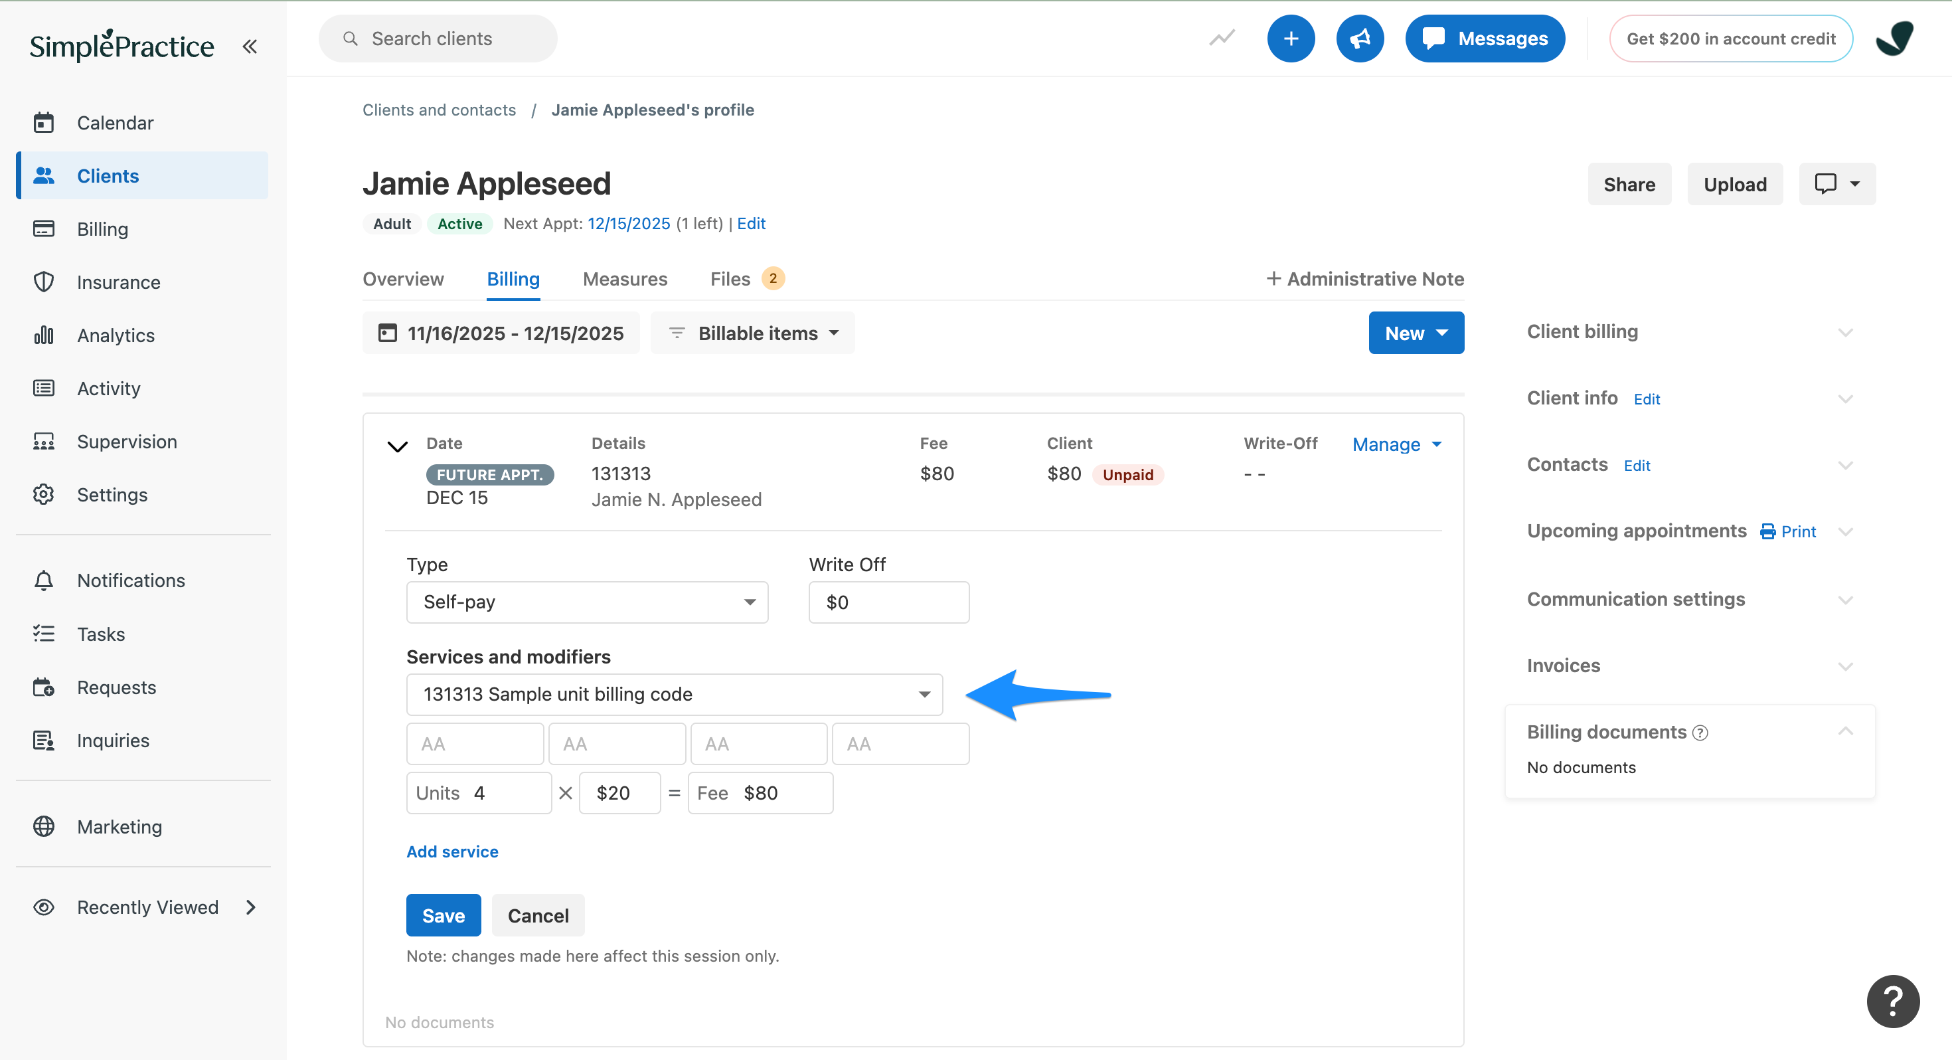Open the Type Self-pay dropdown
Image resolution: width=1952 pixels, height=1060 pixels.
pos(588,602)
